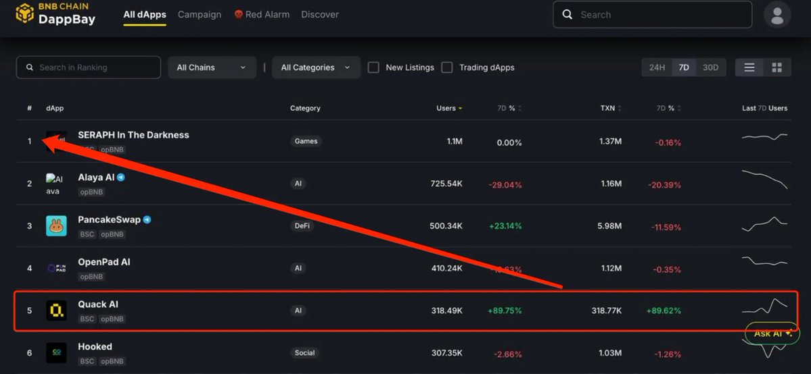
Task: Click OpenPad AI's opBNB chain tag
Action: [x=91, y=277]
